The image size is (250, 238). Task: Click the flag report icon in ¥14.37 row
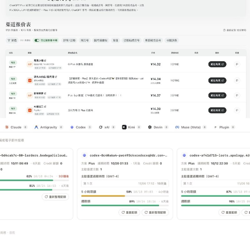[237, 95]
